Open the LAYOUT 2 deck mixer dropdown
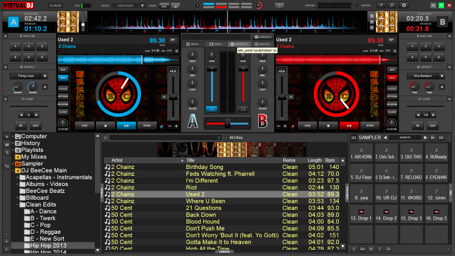 coord(142,6)
